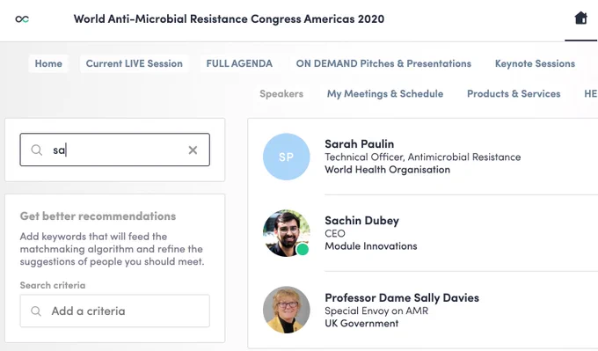The height and width of the screenshot is (351, 598).
Task: Click Professor Dame Sally Davies' photo
Action: [x=286, y=310]
